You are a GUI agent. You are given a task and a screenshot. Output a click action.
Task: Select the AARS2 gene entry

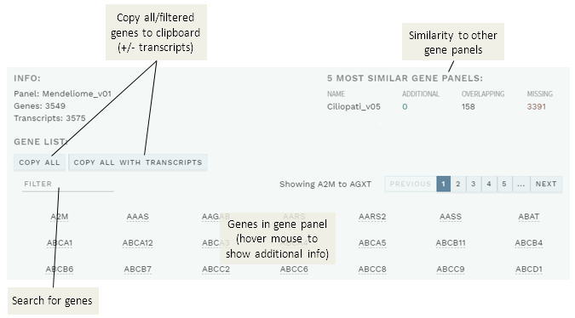(372, 217)
